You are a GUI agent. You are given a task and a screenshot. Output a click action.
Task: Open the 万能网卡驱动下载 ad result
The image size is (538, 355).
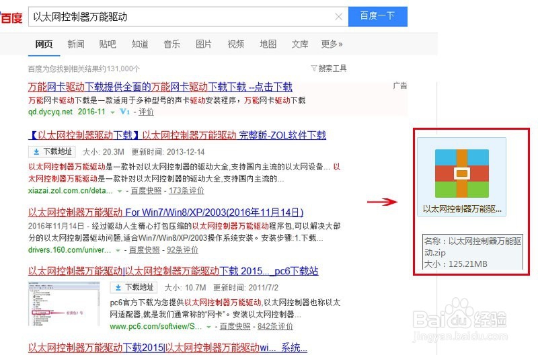(160, 87)
